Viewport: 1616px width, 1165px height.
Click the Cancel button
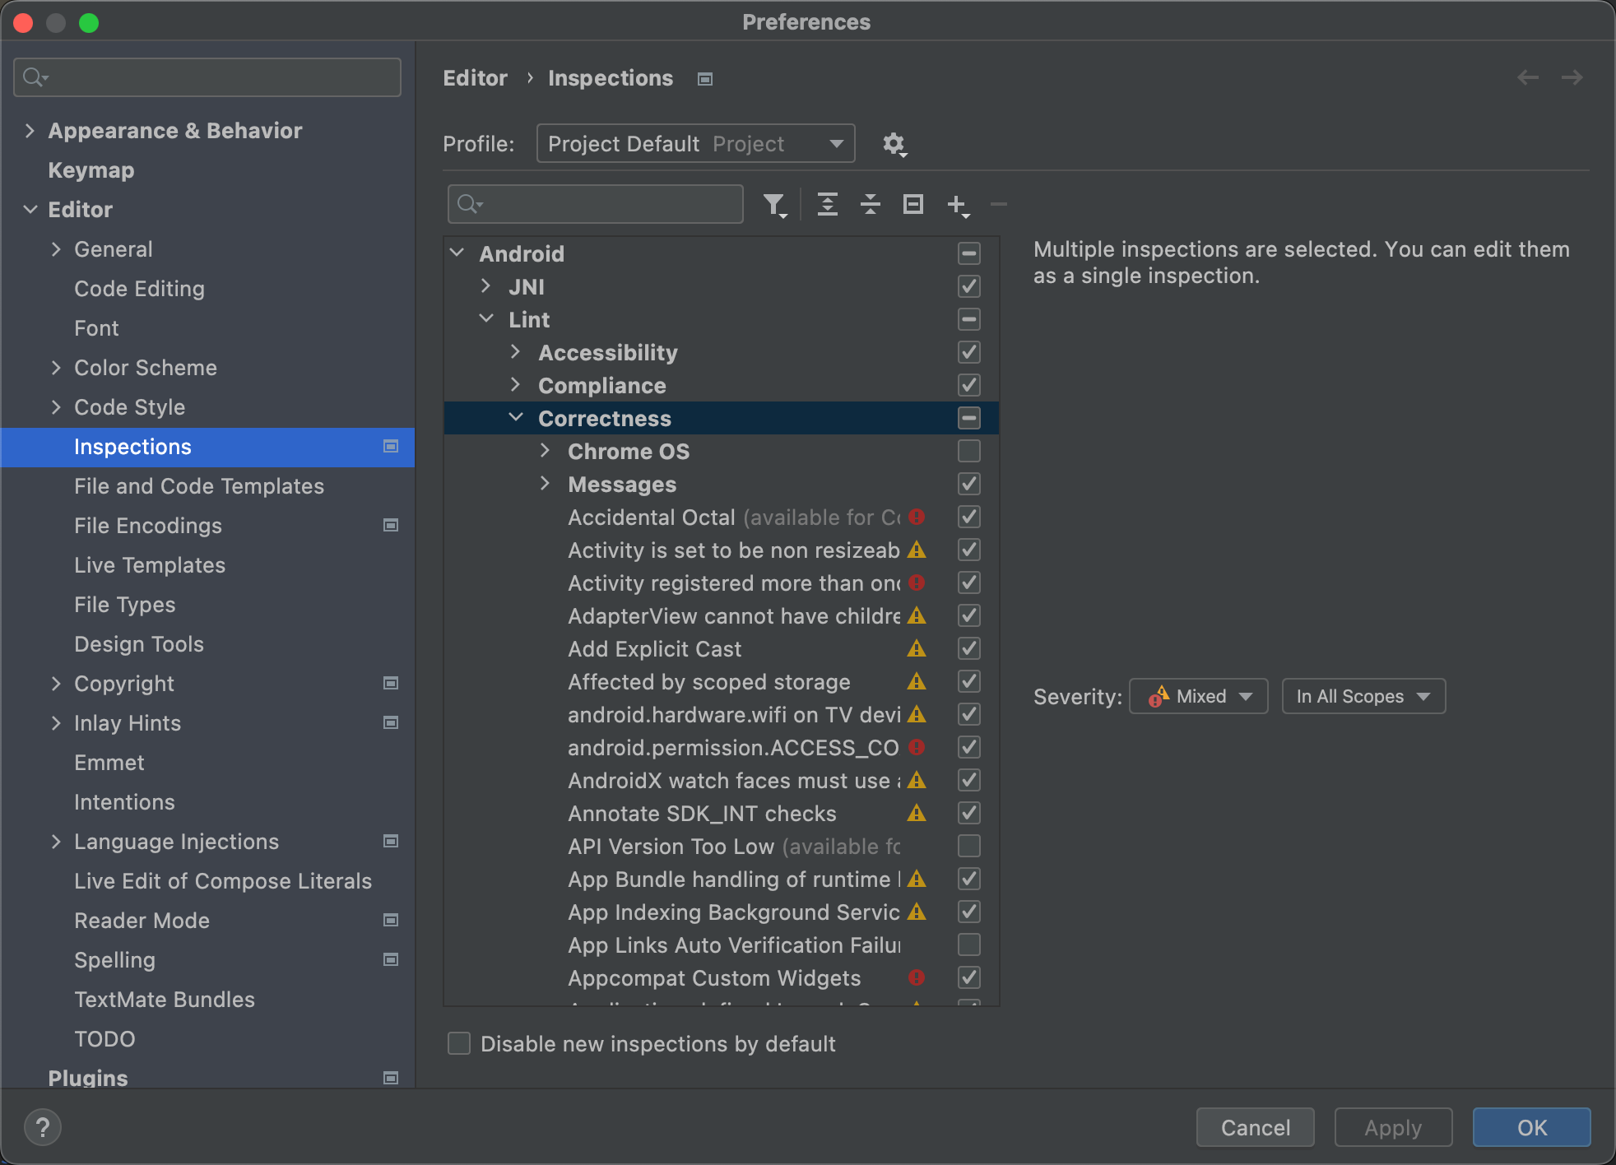tap(1255, 1127)
